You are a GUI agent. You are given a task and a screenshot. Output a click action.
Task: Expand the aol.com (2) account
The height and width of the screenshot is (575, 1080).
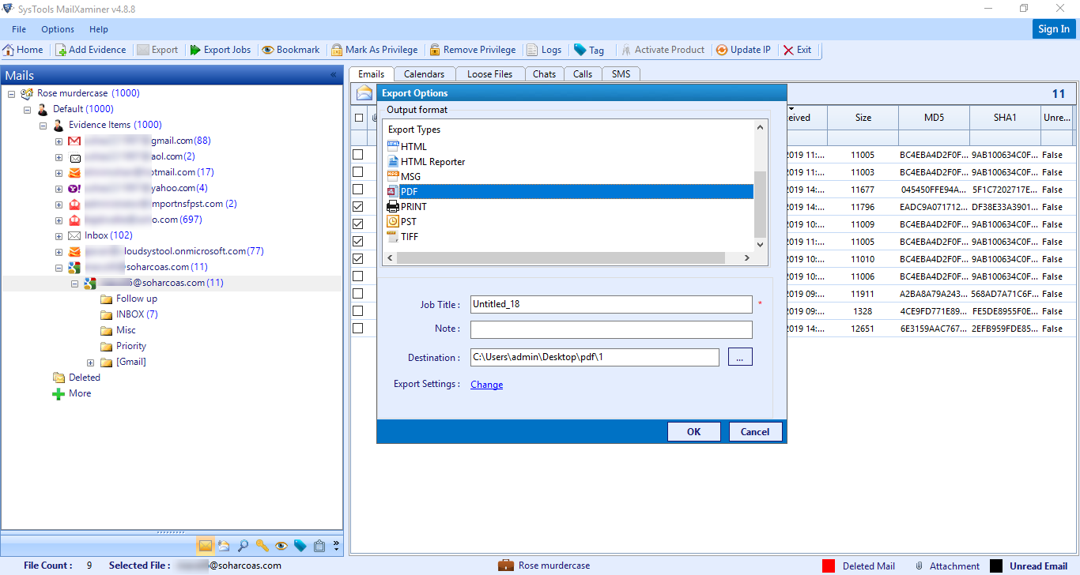click(59, 156)
